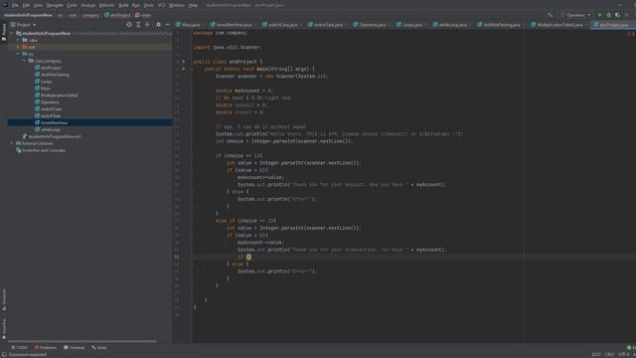Click the locate opened file target icon
Viewport: 636px width, 358px height.
[129, 25]
